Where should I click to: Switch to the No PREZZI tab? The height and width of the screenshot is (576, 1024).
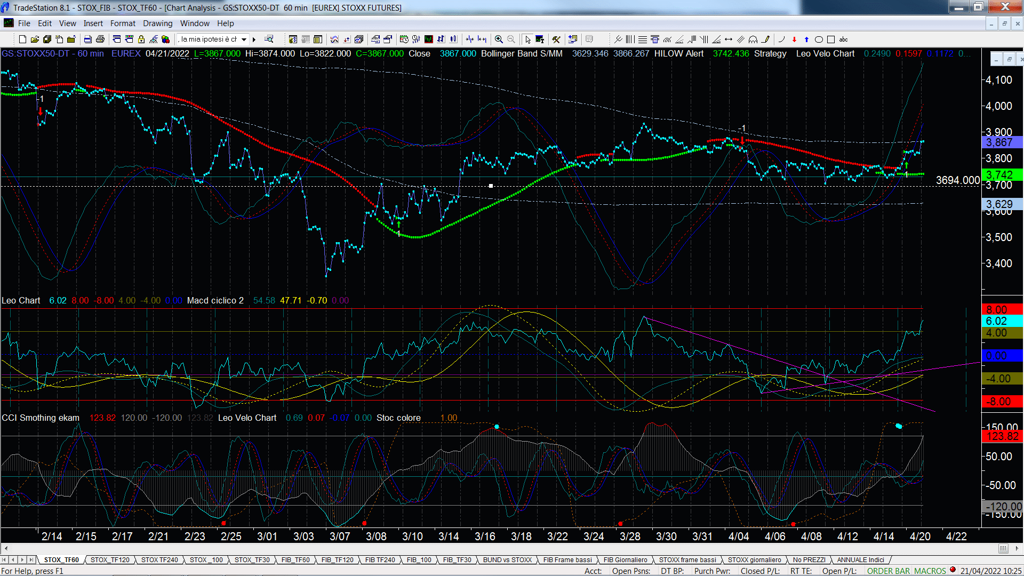809,560
